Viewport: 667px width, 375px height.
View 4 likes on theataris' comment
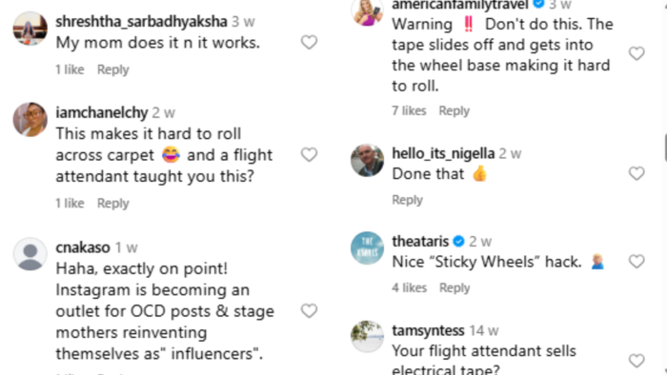point(409,288)
